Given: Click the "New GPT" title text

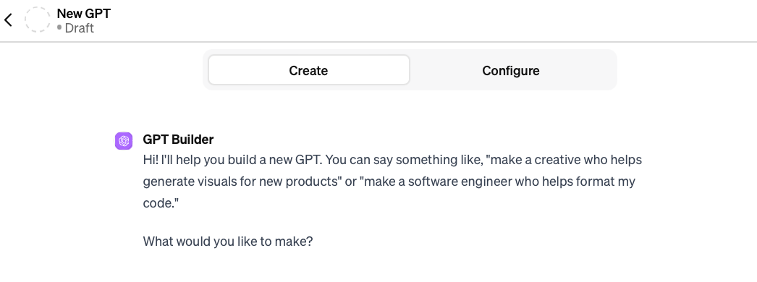Looking at the screenshot, I should (83, 13).
